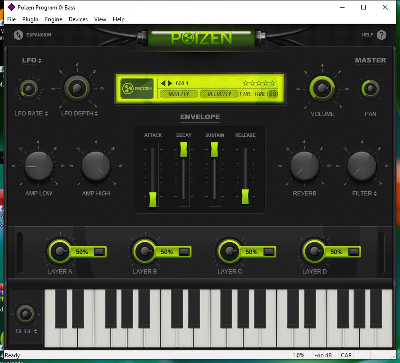Image resolution: width=400 pixels, height=363 pixels.
Task: Open the LFO type selector arrows
Action: pos(39,61)
